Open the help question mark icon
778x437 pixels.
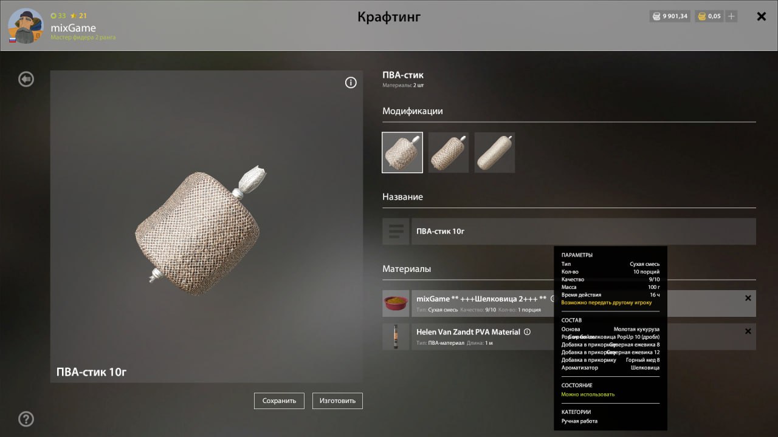[26, 419]
